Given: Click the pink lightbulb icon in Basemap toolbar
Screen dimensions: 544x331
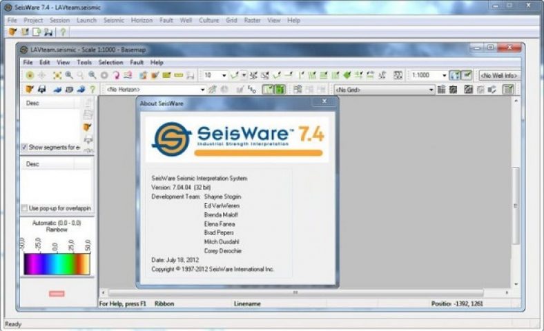Looking at the screenshot, I should (x=116, y=75).
